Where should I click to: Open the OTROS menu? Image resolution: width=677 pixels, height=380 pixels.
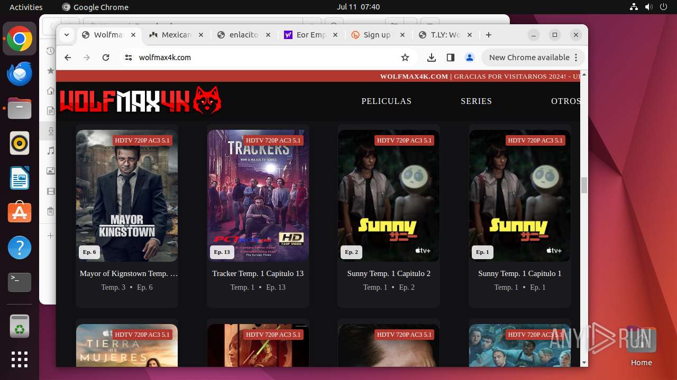(565, 101)
